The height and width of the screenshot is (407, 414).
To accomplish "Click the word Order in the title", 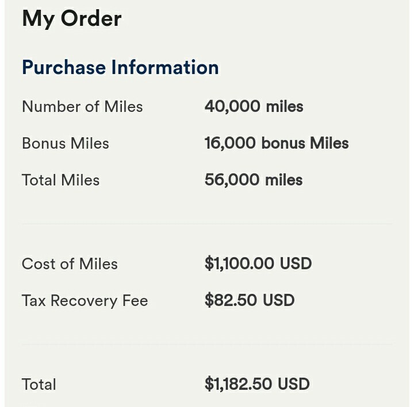I will pyautogui.click(x=91, y=19).
